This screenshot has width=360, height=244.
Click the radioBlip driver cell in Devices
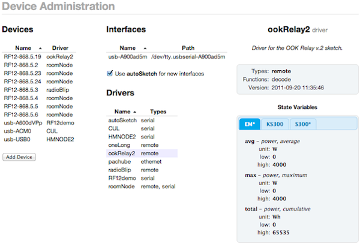pos(58,90)
